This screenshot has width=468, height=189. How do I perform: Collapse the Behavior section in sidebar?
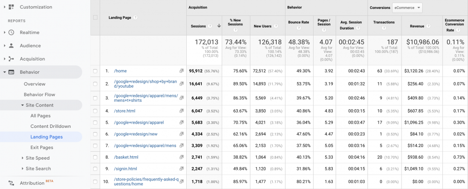(x=5, y=72)
